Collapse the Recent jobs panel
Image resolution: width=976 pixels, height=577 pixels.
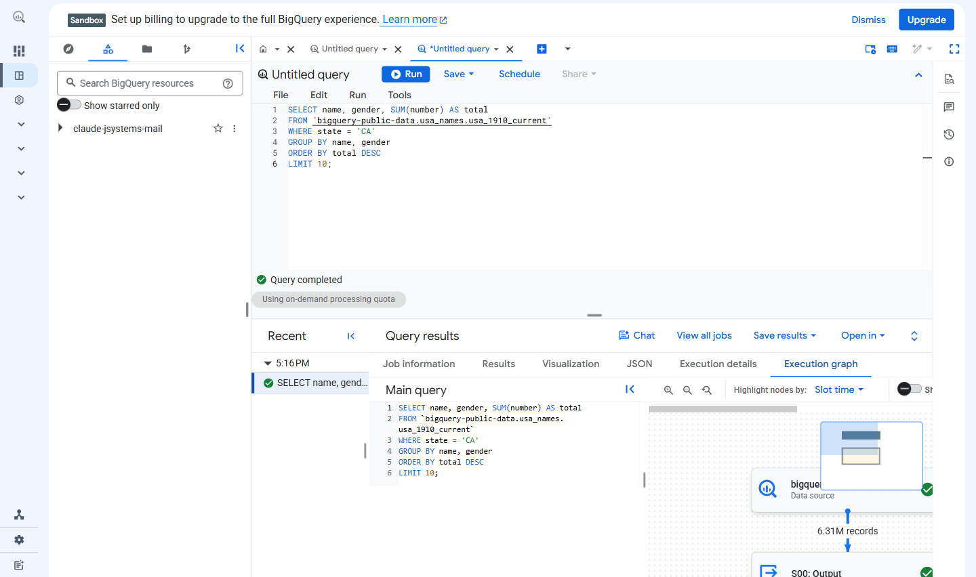[x=351, y=336]
